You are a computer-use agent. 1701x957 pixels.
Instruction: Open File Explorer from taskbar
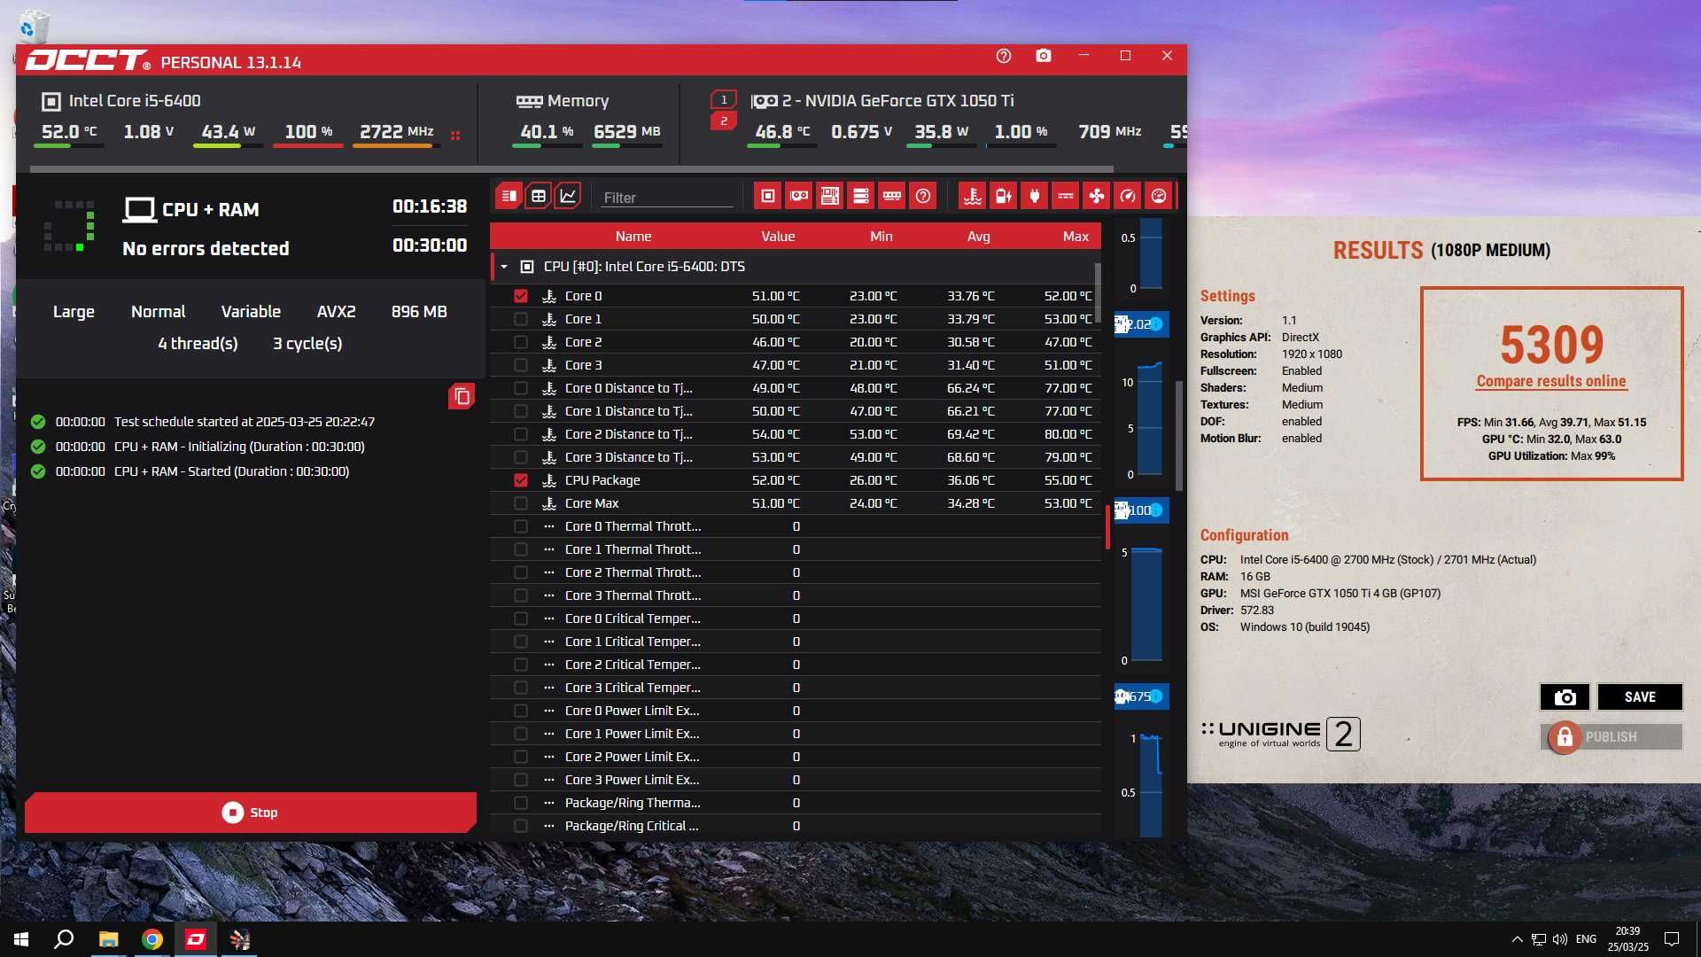pyautogui.click(x=108, y=939)
